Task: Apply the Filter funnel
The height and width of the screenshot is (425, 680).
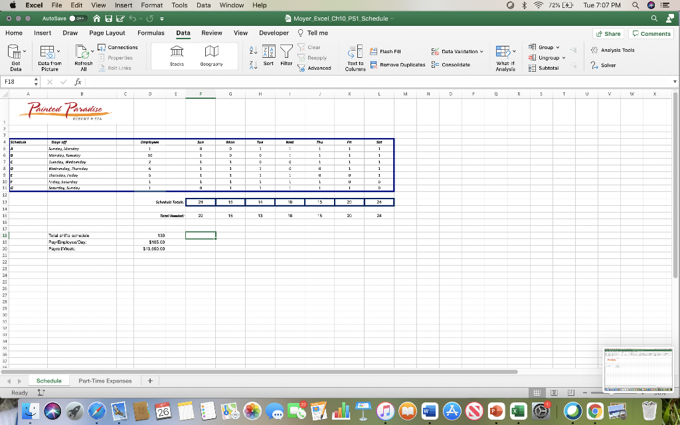Action: 286,56
